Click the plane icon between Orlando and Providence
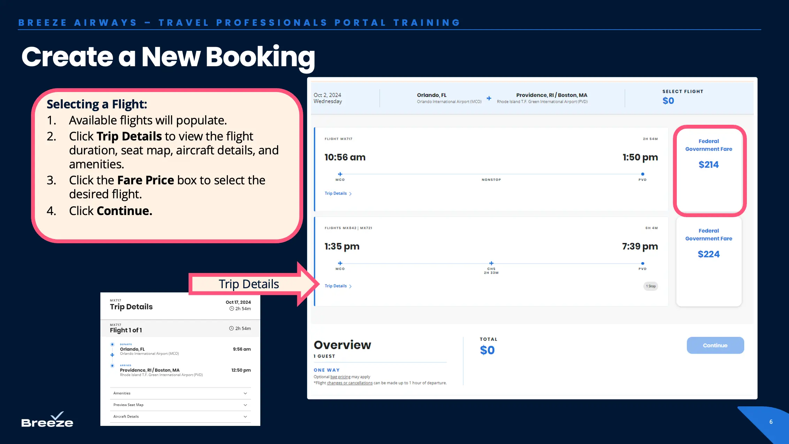 tap(489, 98)
